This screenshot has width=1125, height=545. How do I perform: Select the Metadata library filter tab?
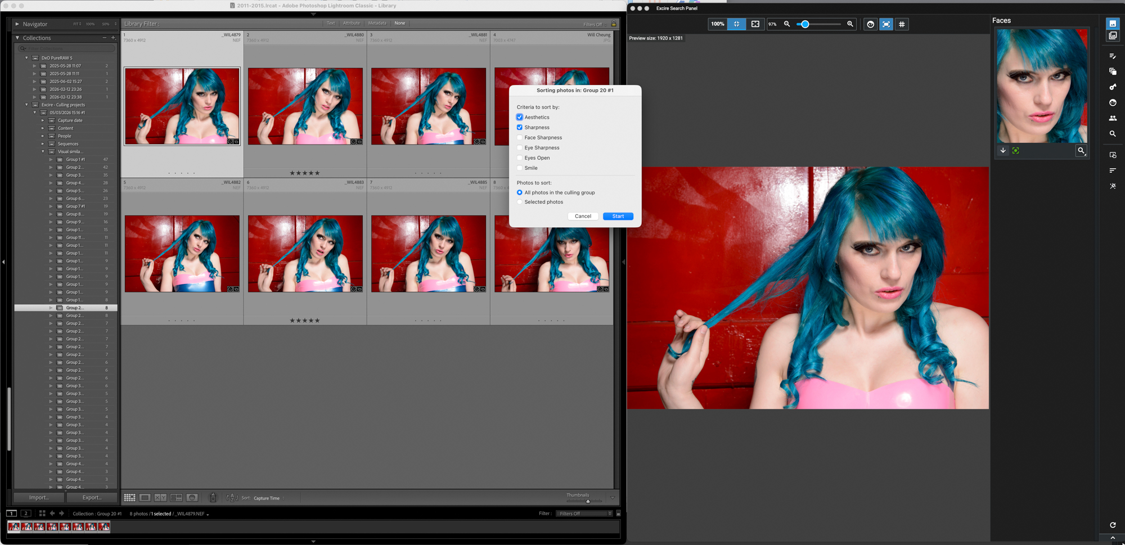click(377, 23)
